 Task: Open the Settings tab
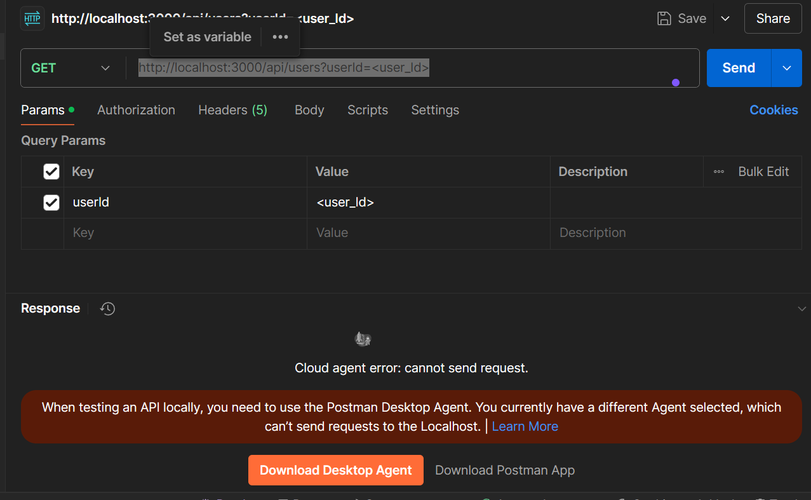point(435,110)
